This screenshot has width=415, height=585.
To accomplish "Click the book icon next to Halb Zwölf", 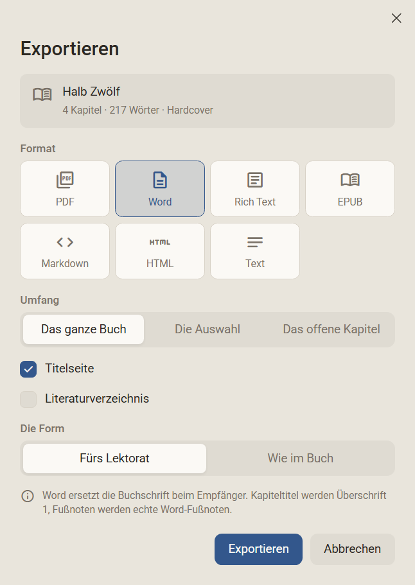I will click(x=42, y=94).
